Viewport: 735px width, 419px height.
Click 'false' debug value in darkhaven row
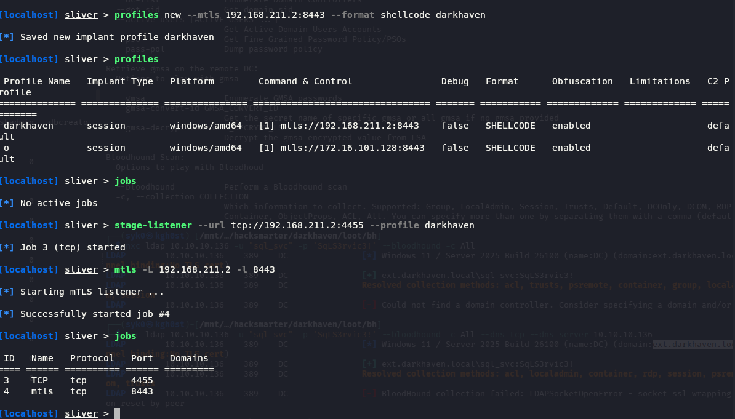point(455,126)
